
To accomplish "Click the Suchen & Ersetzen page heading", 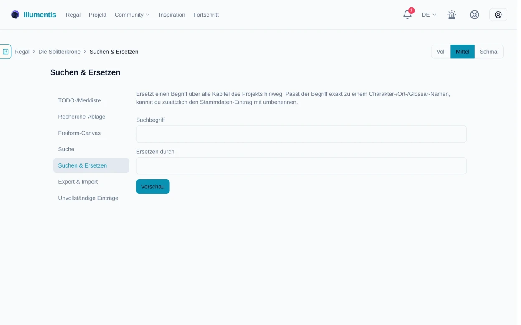I will tap(85, 72).
